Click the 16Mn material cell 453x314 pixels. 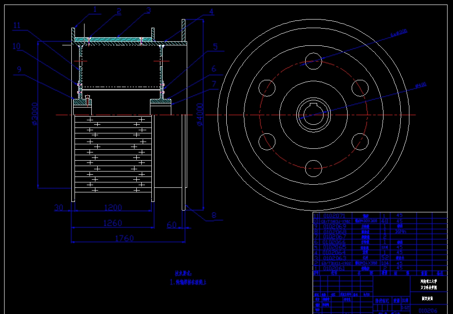click(x=401, y=232)
